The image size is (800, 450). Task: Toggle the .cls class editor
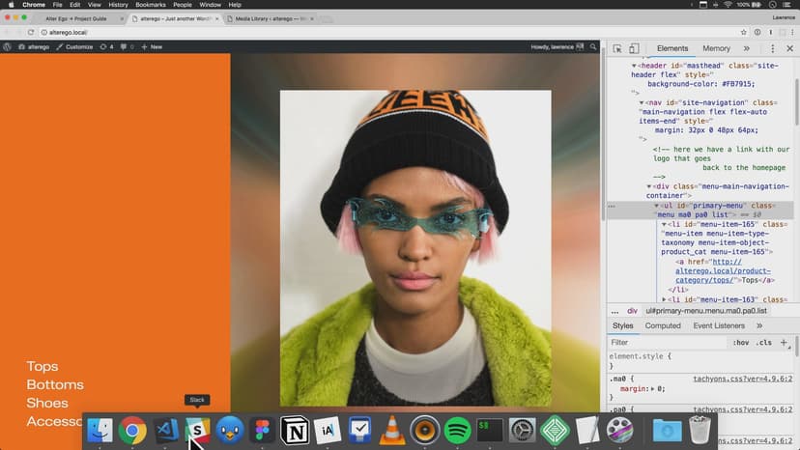point(763,343)
